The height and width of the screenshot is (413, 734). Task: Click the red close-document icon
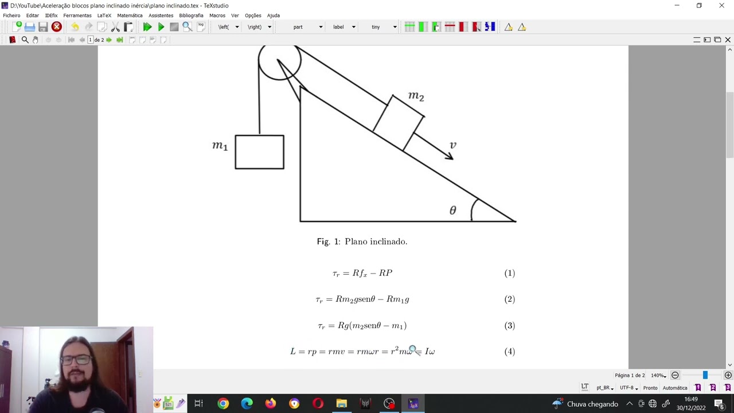[x=56, y=27]
